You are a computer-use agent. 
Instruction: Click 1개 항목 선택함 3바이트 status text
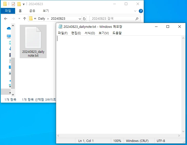(39, 100)
